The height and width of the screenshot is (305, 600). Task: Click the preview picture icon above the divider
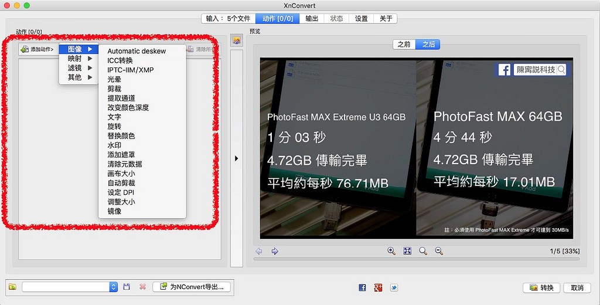pyautogui.click(x=237, y=40)
